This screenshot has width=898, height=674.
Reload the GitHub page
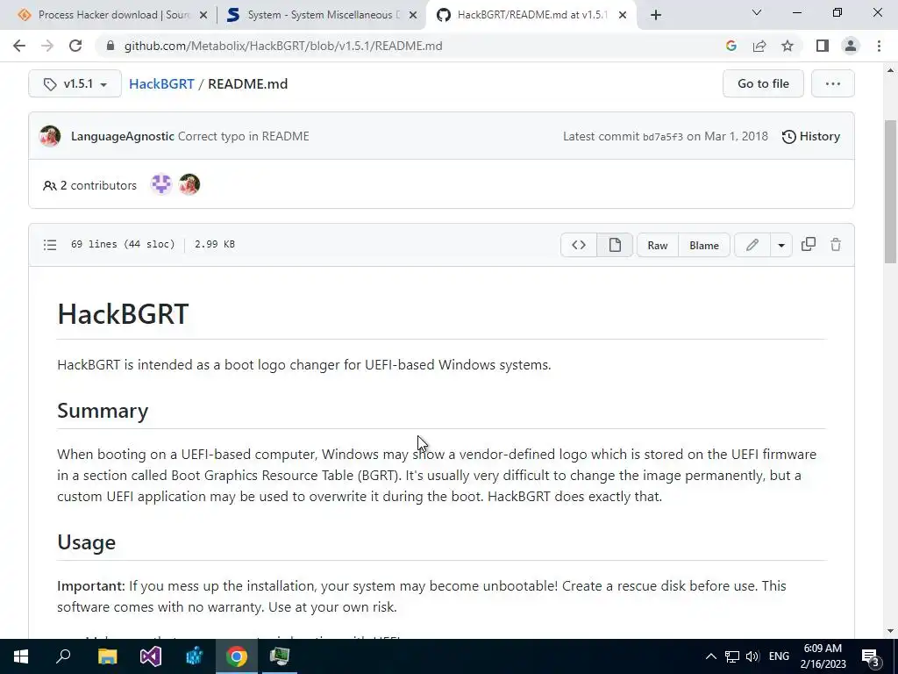tap(75, 46)
